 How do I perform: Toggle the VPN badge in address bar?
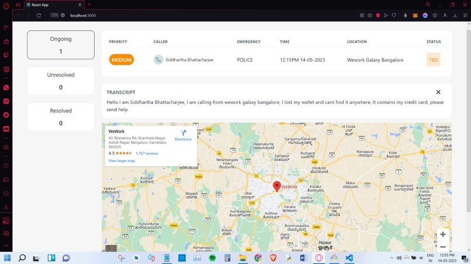(x=54, y=15)
